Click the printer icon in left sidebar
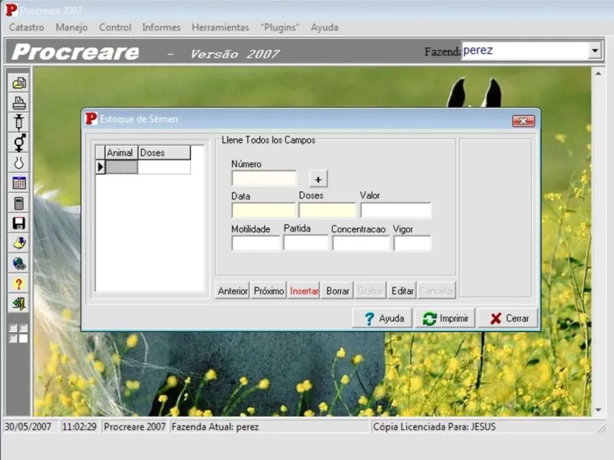The width and height of the screenshot is (614, 460). (18, 103)
